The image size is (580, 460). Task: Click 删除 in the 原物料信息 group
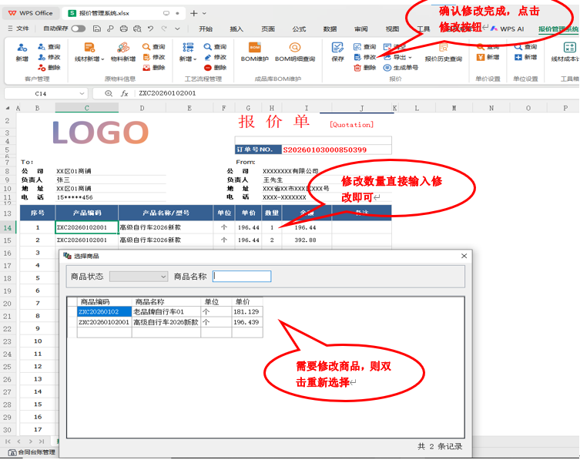point(154,67)
